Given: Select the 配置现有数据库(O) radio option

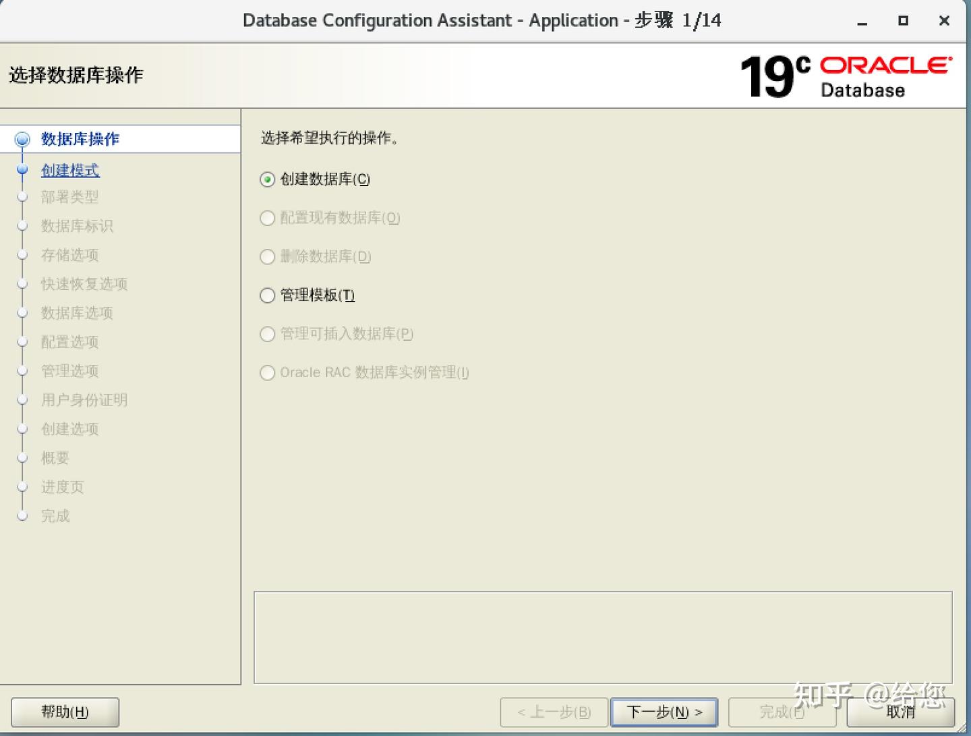Looking at the screenshot, I should pyautogui.click(x=267, y=218).
